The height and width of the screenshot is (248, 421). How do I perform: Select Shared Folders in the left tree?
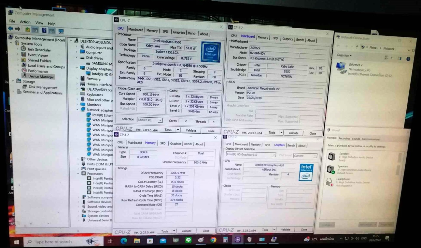pos(36,60)
